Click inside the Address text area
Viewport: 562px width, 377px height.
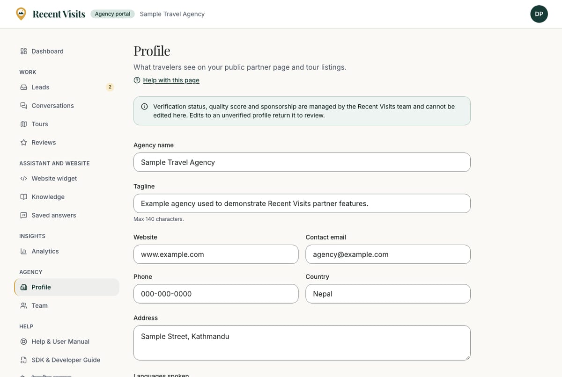302,343
